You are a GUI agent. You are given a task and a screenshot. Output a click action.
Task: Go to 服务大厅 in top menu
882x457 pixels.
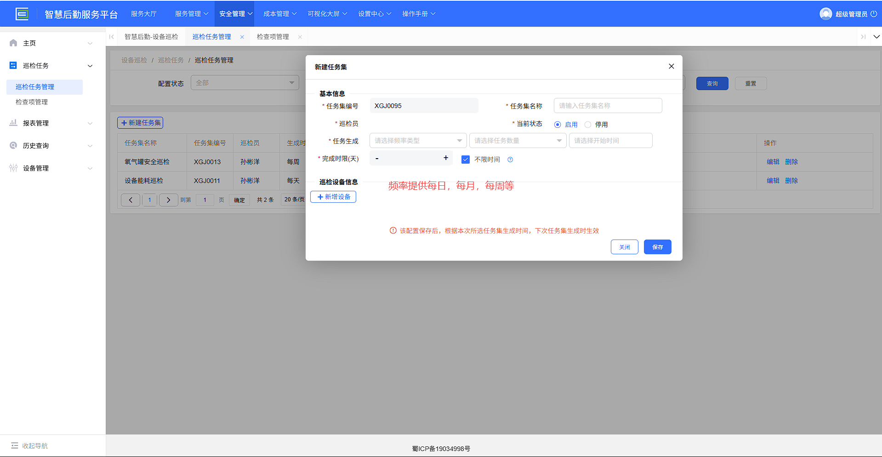click(144, 14)
